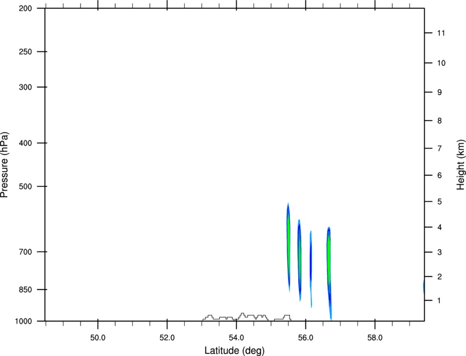Click the 58.0 latitude tick label
Screen dimensions: 466x356
click(x=375, y=338)
